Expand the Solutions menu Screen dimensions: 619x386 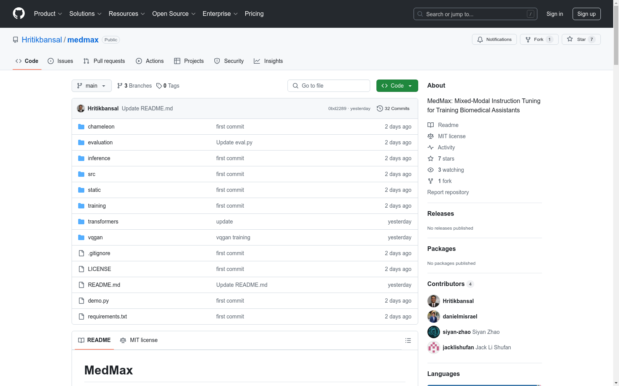85,14
